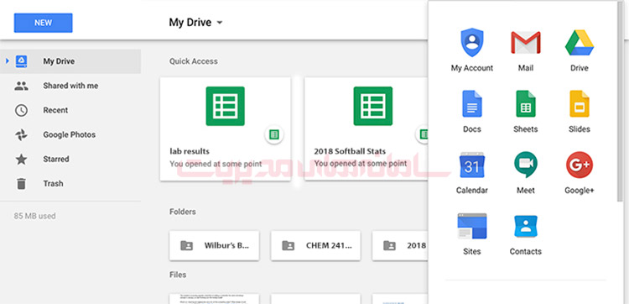The height and width of the screenshot is (304, 629).
Task: Open the My Drive title dropdown arrow
Action: click(220, 23)
